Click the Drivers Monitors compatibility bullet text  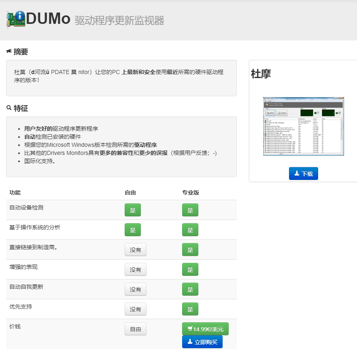(x=121, y=153)
